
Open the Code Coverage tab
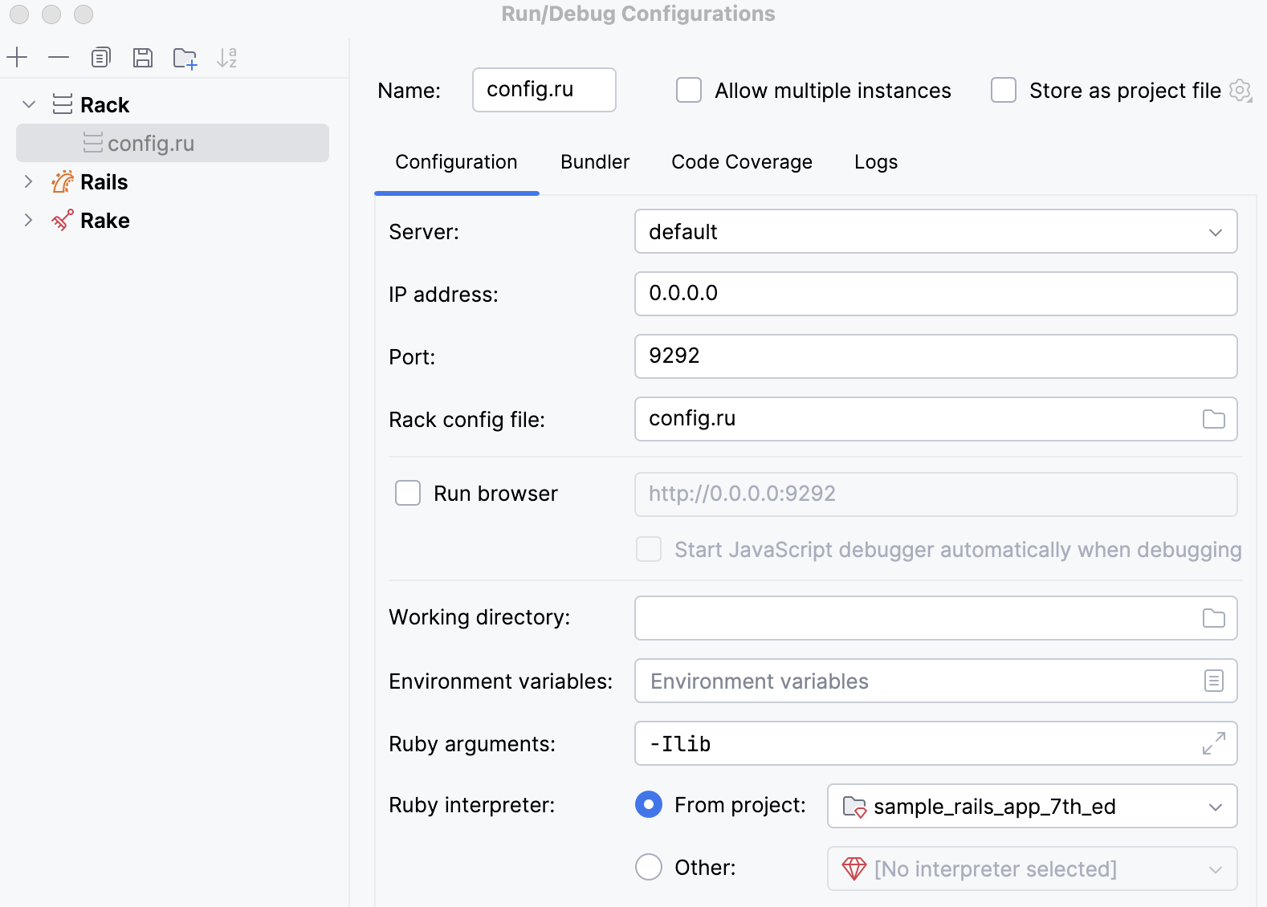point(742,162)
